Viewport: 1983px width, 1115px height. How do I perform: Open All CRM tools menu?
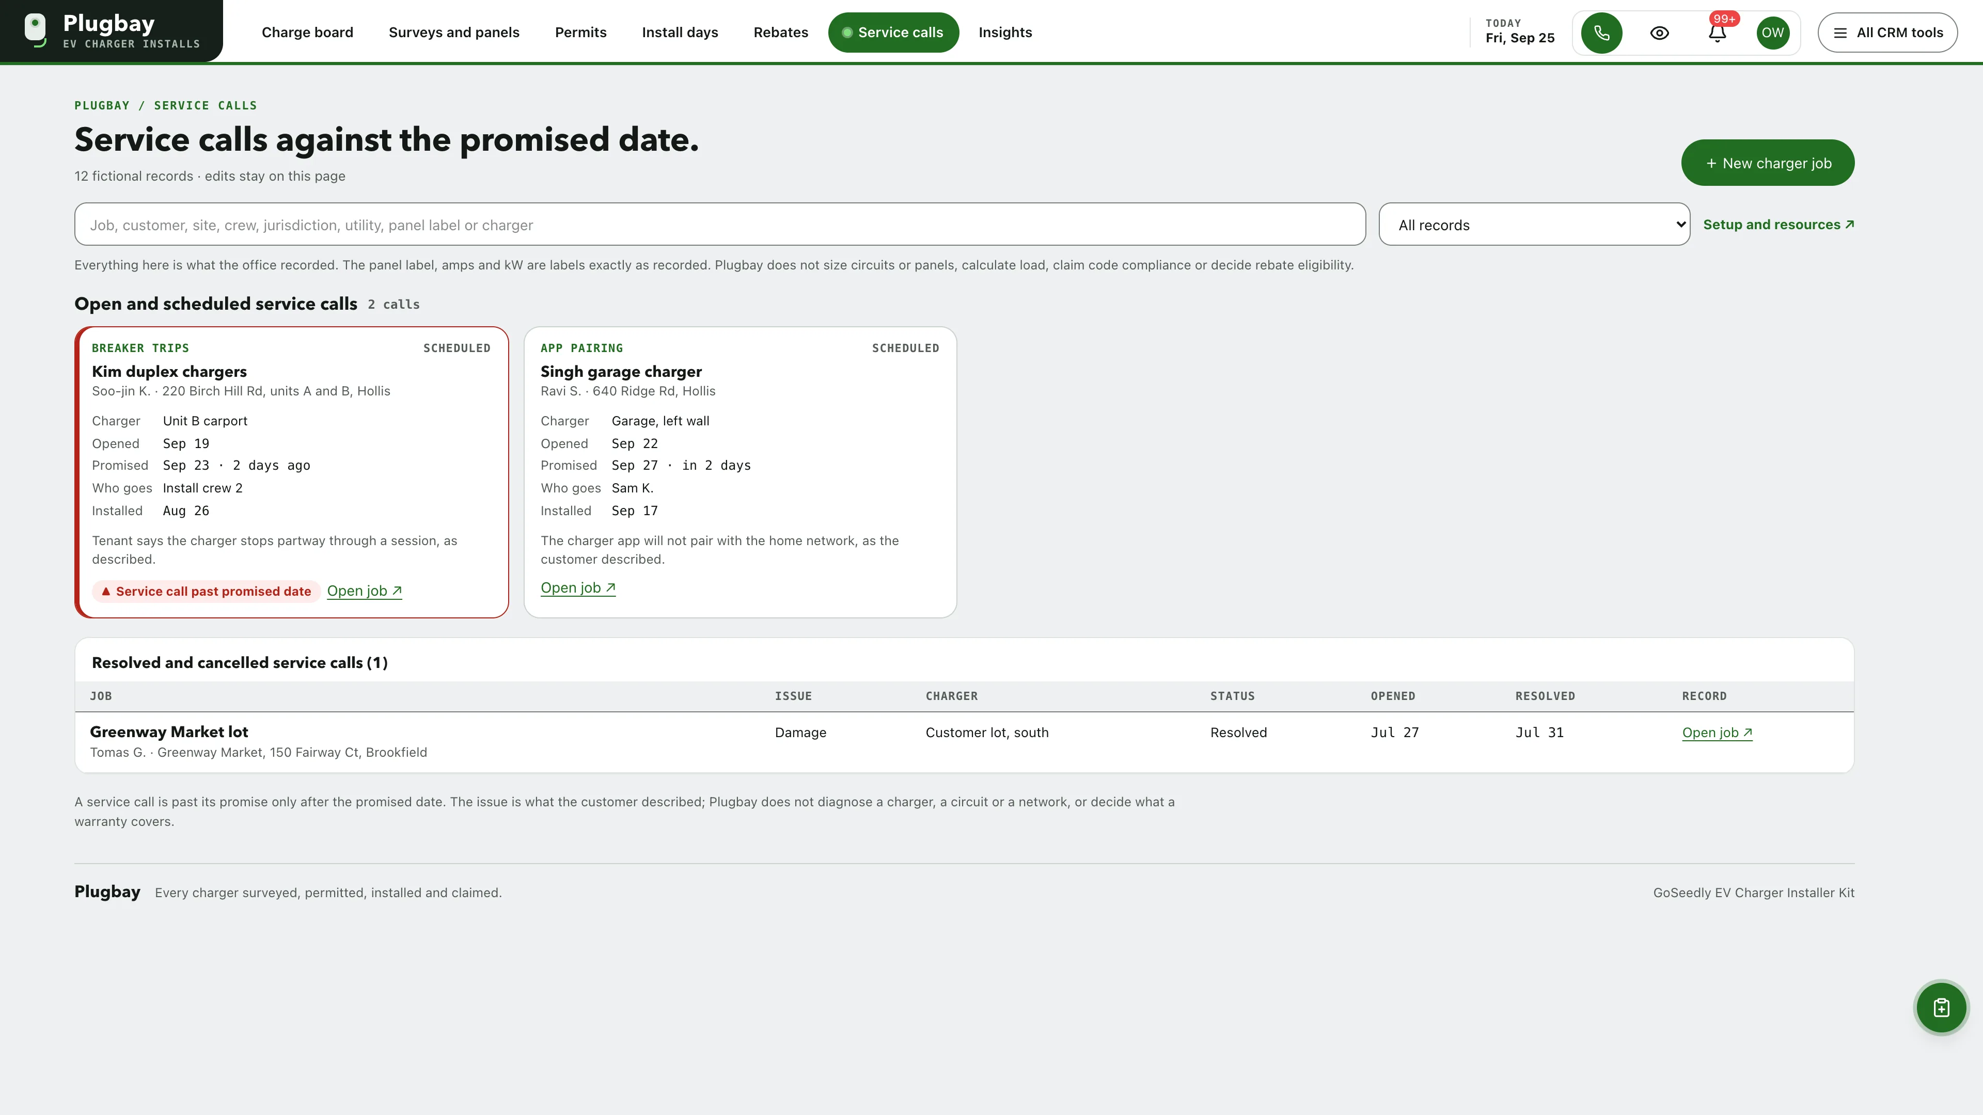pos(1887,33)
